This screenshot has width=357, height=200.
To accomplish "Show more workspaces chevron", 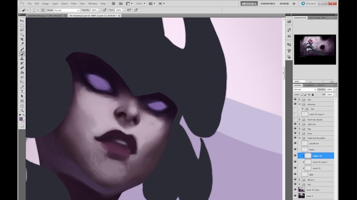I will [x=294, y=3].
